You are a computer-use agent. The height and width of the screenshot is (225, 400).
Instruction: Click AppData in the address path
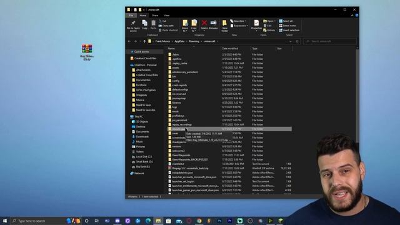[x=179, y=41]
